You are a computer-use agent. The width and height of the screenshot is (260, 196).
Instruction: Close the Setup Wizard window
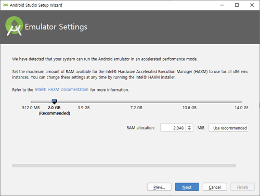(252, 5)
